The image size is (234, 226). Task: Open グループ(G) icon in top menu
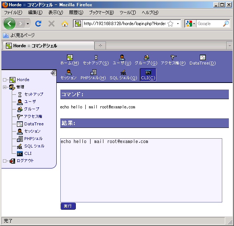point(146,57)
